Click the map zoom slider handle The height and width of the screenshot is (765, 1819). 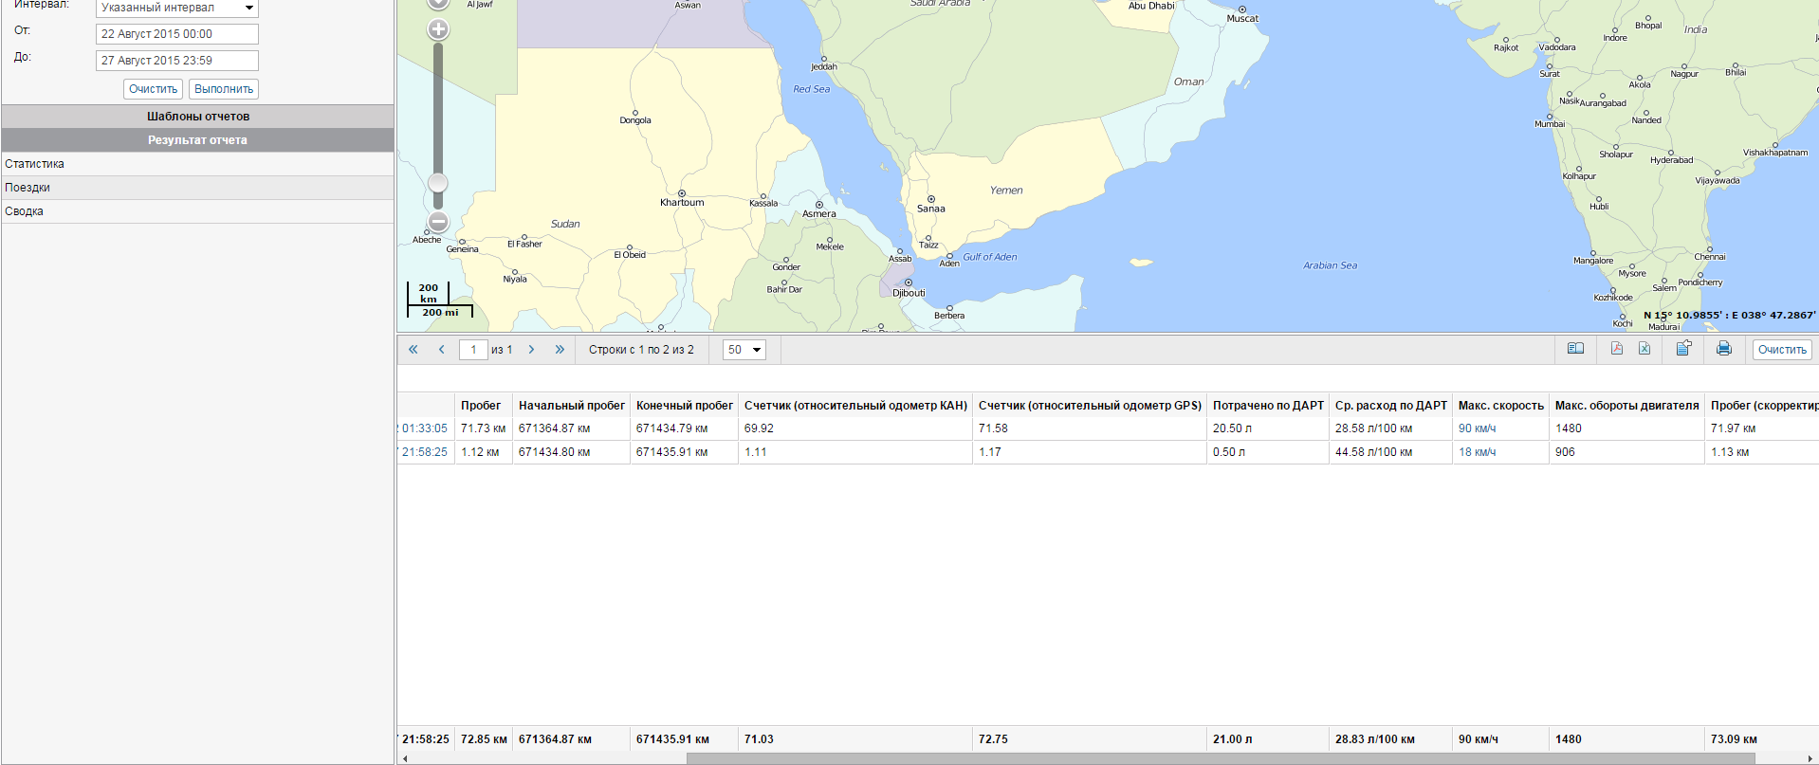click(437, 183)
